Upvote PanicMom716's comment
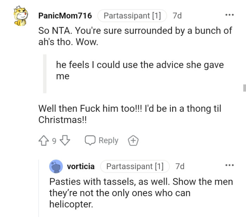Viewport: 246px width, 217px height. coord(44,141)
